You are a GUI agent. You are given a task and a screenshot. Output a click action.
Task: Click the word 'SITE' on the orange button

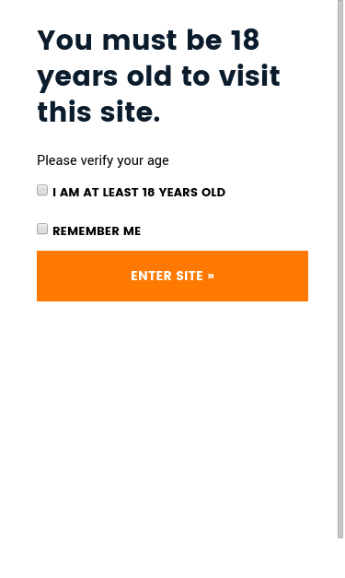pyautogui.click(x=189, y=277)
